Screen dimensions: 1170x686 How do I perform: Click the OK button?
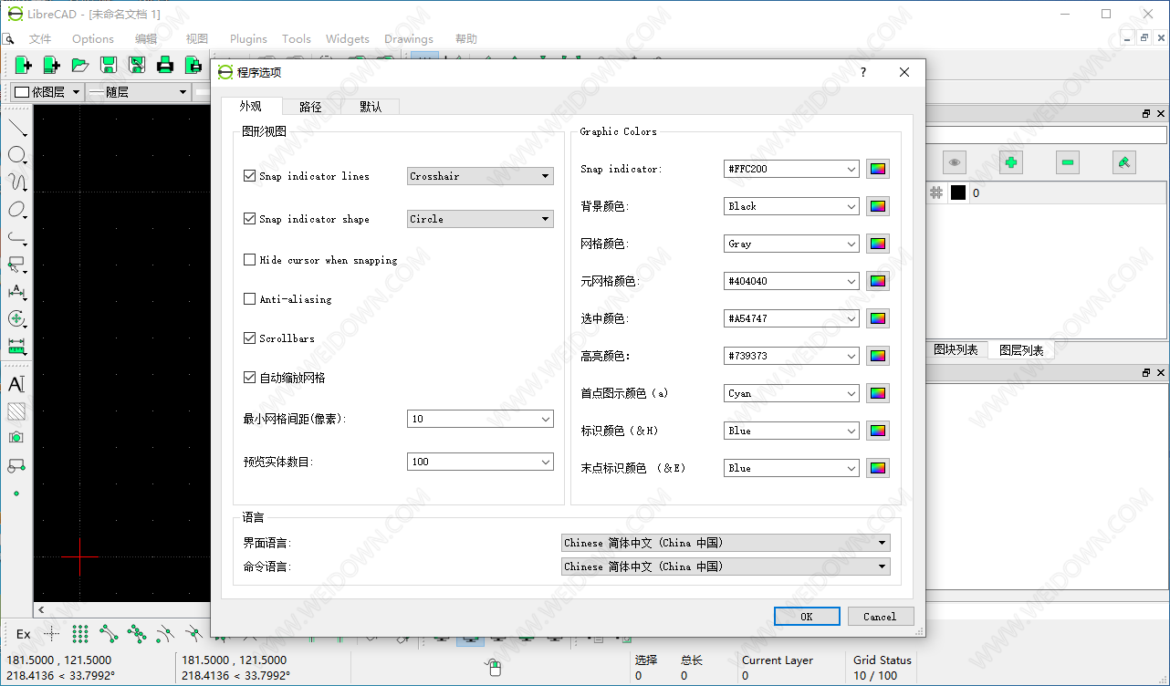tap(807, 617)
